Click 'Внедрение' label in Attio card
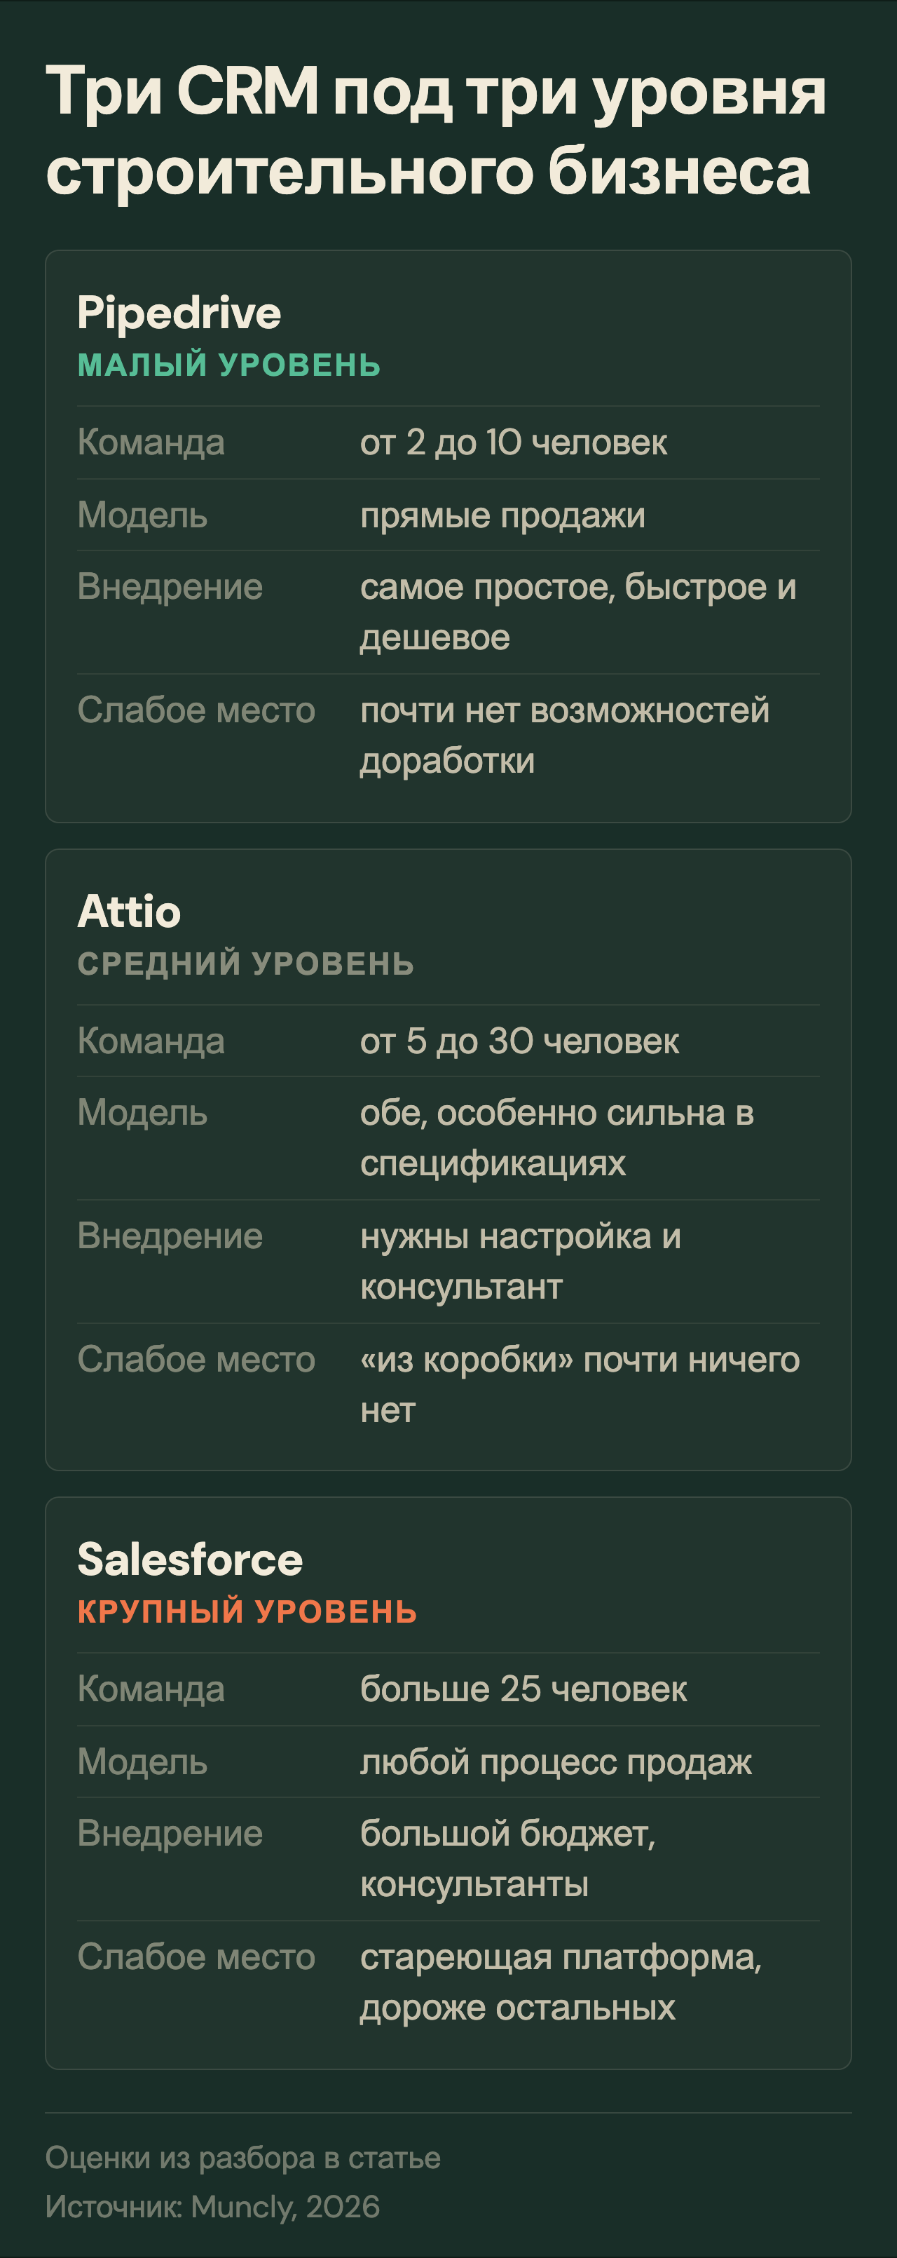 pos(170,1237)
